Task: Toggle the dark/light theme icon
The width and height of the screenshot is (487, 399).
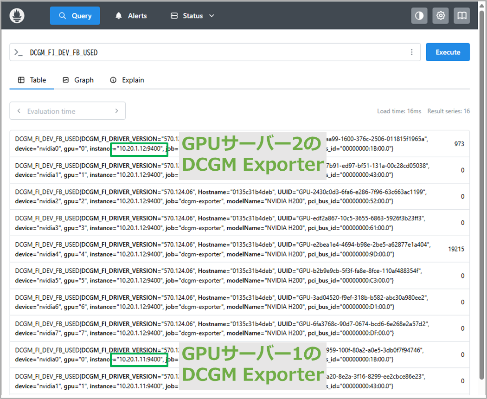Action: tap(419, 16)
